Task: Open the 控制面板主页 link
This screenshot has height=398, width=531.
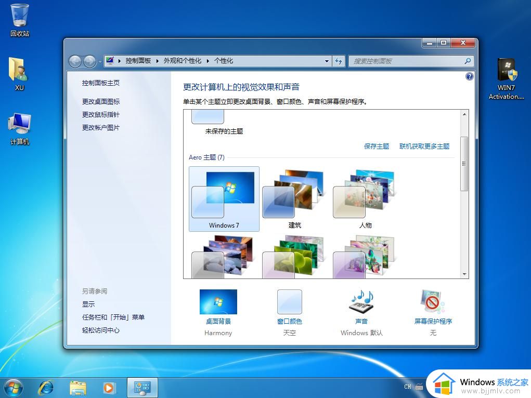Action: (x=100, y=83)
